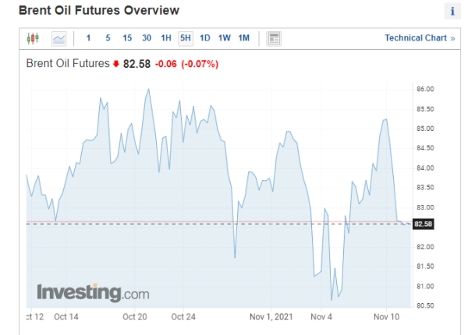Screen dimensions: 468x335
Task: Switch to the 1H timeframe
Action: click(x=166, y=38)
